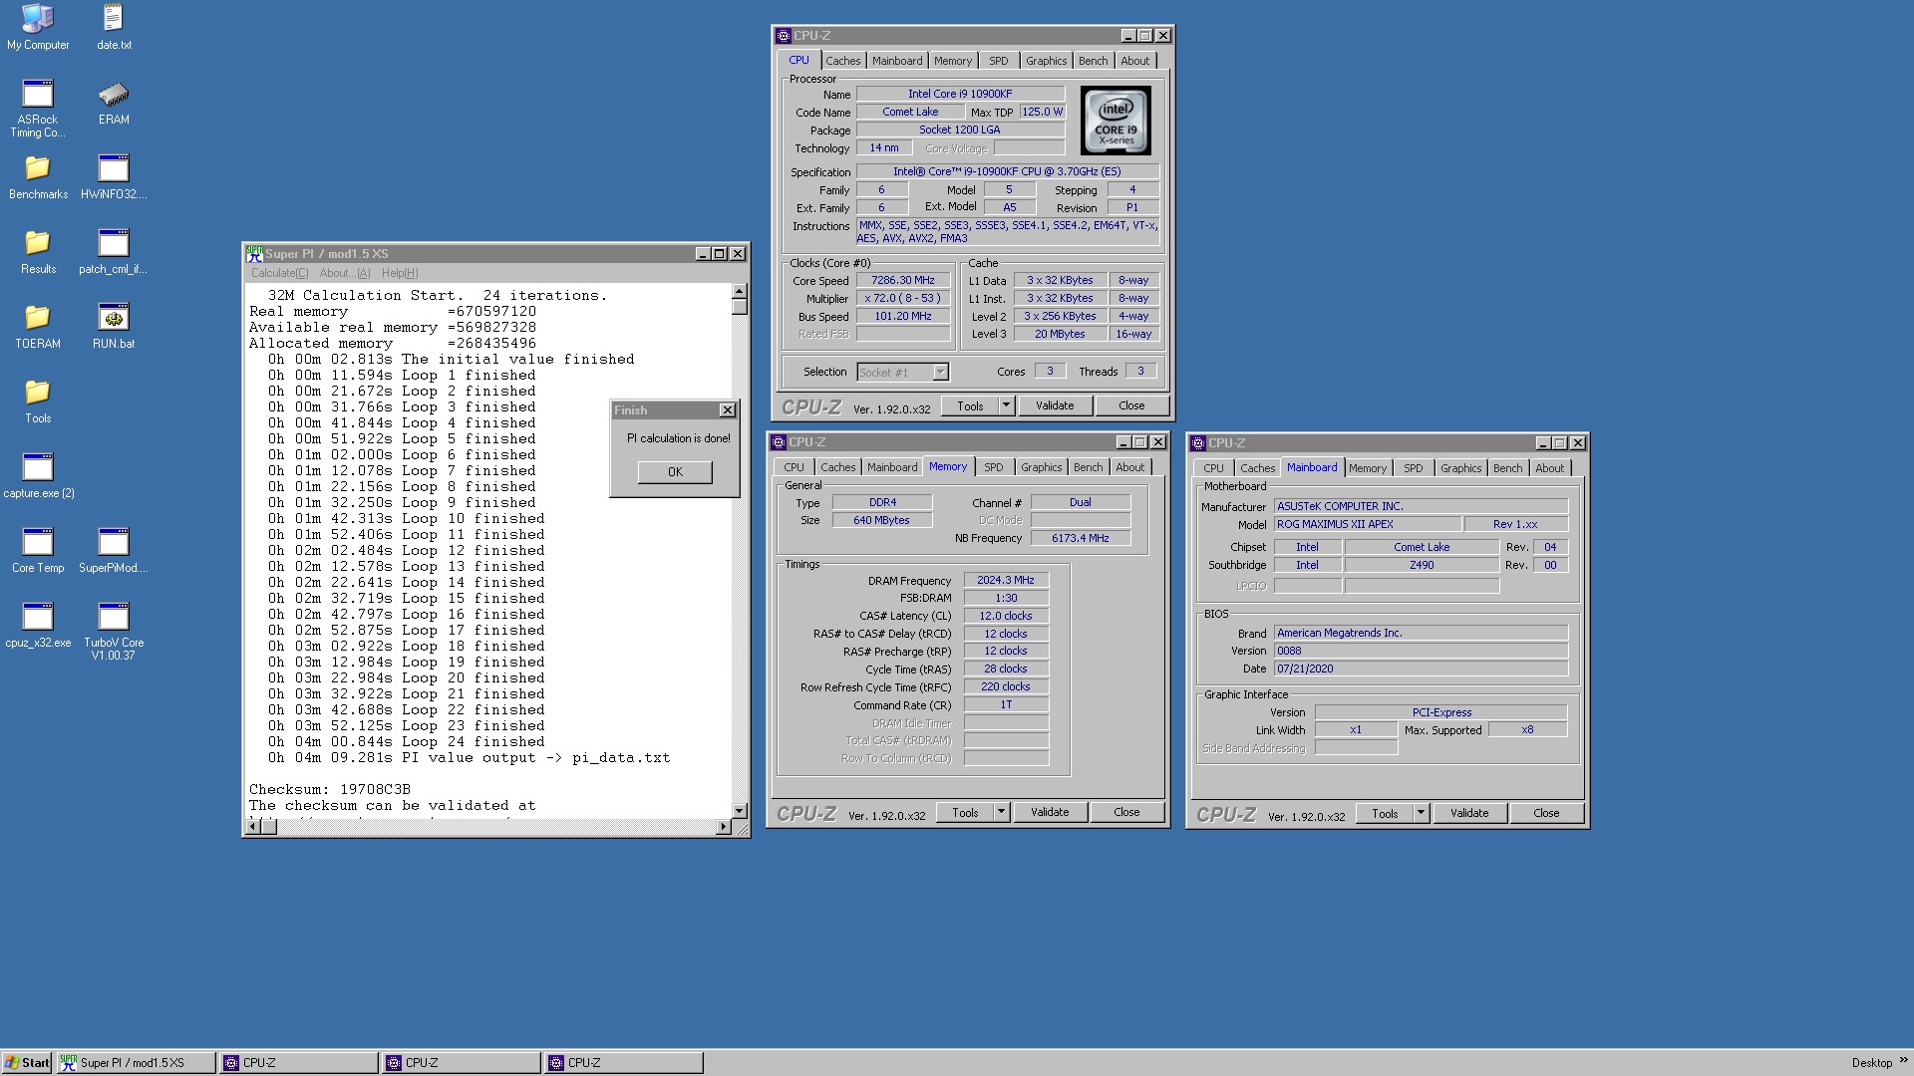Image resolution: width=1914 pixels, height=1076 pixels.
Task: Open Tools dropdown arrow in CPU window
Action: tap(1006, 405)
